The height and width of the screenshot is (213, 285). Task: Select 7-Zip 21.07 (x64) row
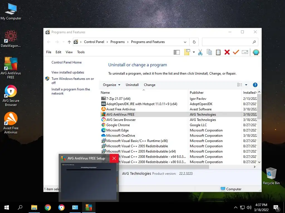pyautogui.click(x=178, y=99)
